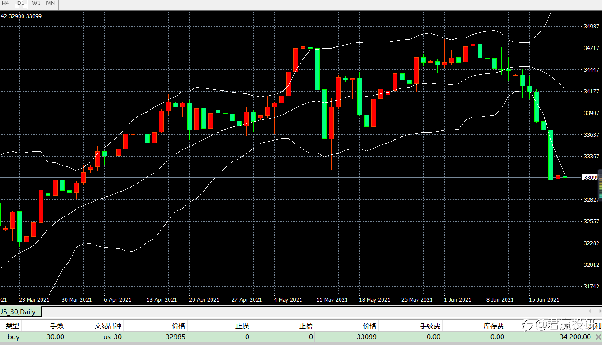Close the buy us_30 order with X
Image resolution: width=602 pixels, height=345 pixels.
click(598, 337)
